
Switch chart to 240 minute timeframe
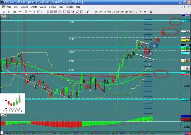click(127, 11)
